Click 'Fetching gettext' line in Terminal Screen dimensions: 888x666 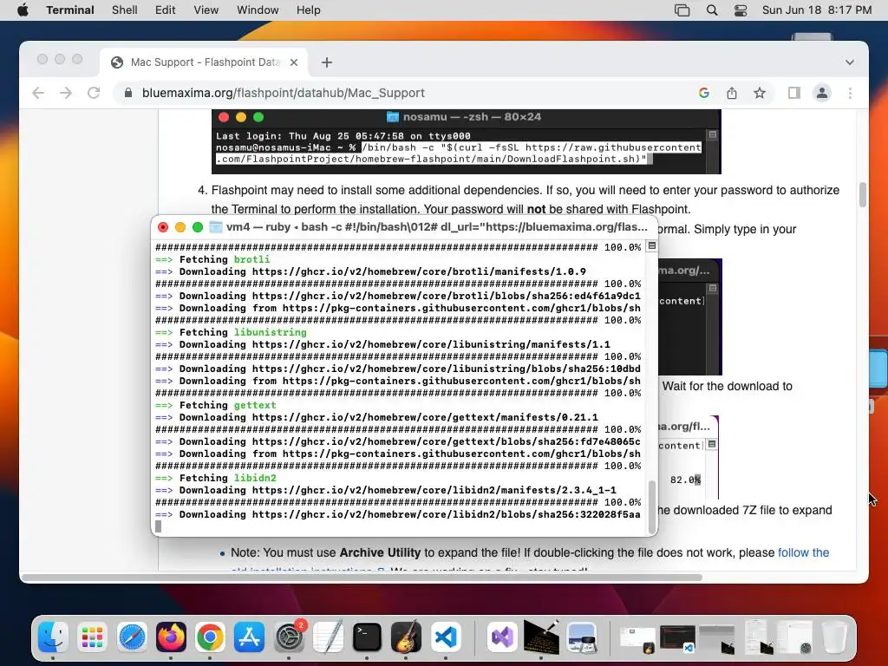(216, 406)
